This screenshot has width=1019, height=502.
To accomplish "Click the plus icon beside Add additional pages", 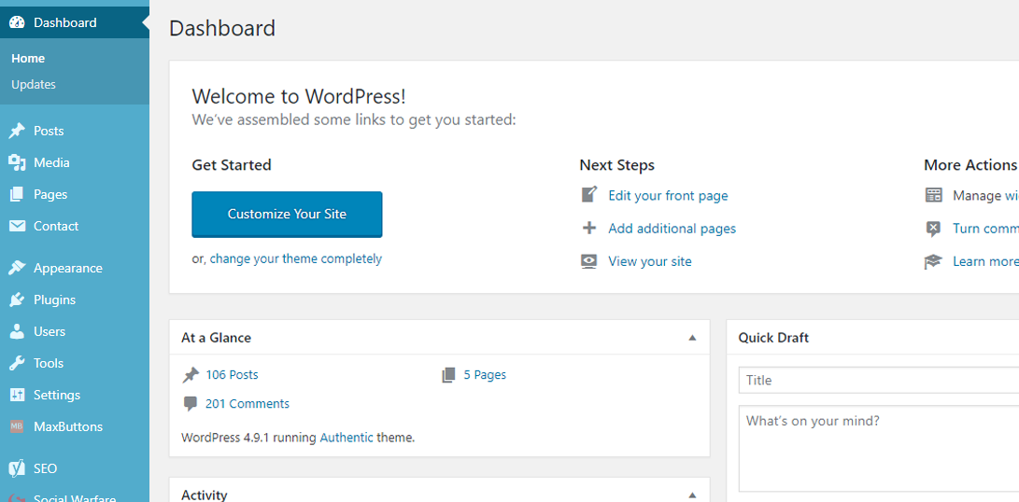I will (588, 228).
